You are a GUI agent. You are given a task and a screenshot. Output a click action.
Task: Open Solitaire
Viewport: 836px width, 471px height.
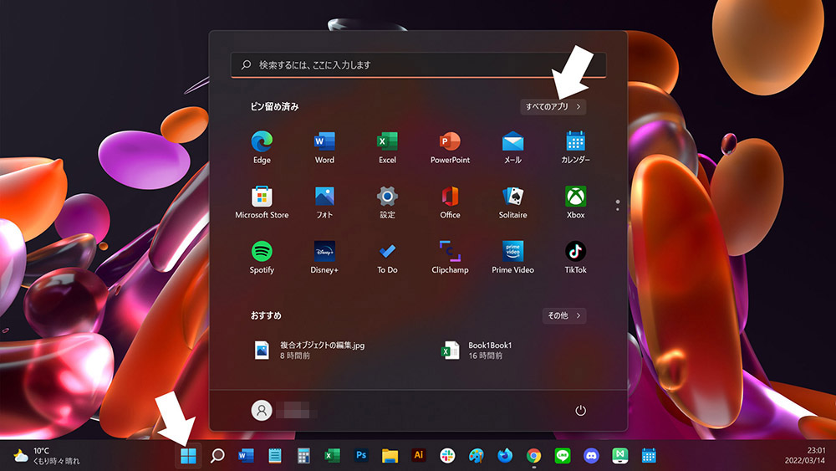(513, 202)
